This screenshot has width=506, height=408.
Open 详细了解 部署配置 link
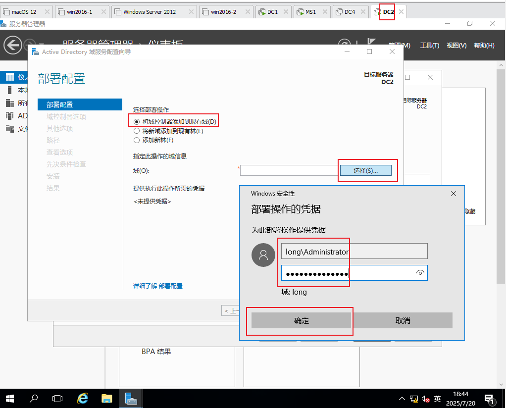158,286
